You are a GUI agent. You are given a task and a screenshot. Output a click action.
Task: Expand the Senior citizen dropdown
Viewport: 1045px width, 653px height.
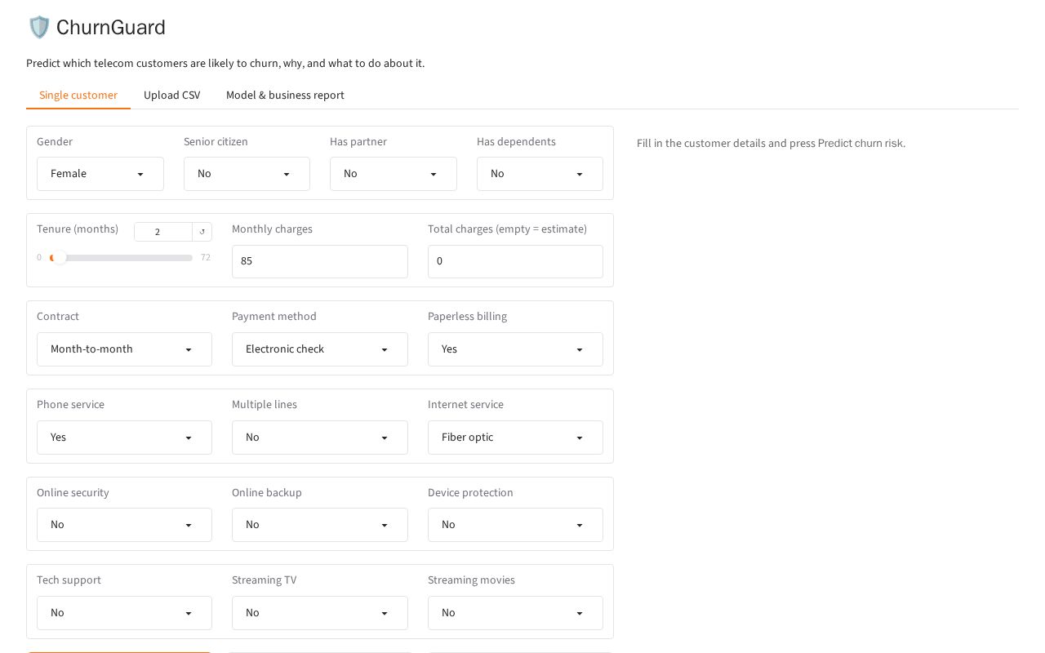(x=247, y=174)
